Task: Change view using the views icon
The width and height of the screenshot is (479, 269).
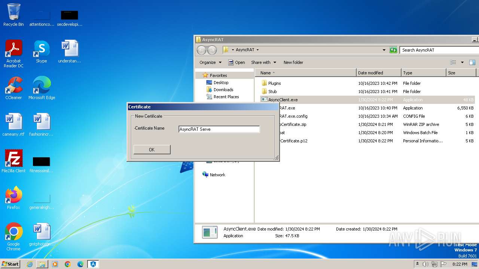Action: point(453,62)
